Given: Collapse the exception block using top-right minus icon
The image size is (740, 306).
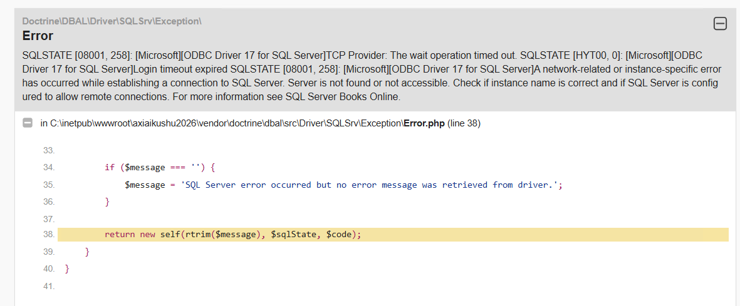Looking at the screenshot, I should point(721,24).
